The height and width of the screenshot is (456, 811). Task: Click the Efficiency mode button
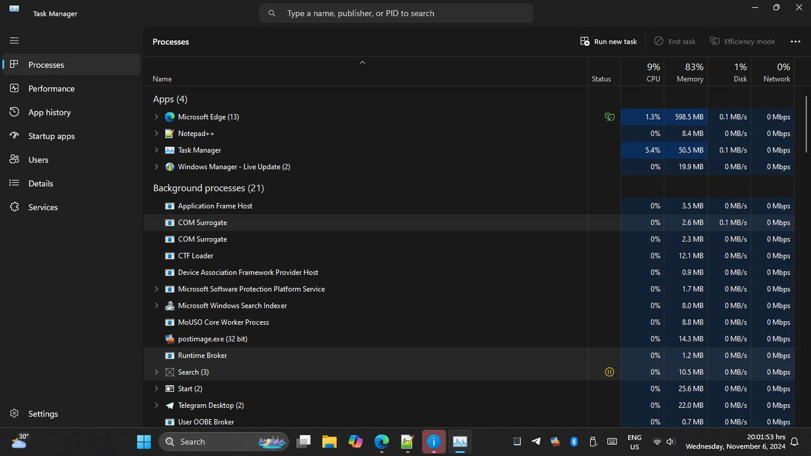pyautogui.click(x=742, y=41)
